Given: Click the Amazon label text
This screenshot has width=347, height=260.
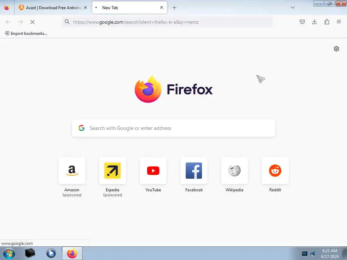Looking at the screenshot, I should (x=72, y=190).
